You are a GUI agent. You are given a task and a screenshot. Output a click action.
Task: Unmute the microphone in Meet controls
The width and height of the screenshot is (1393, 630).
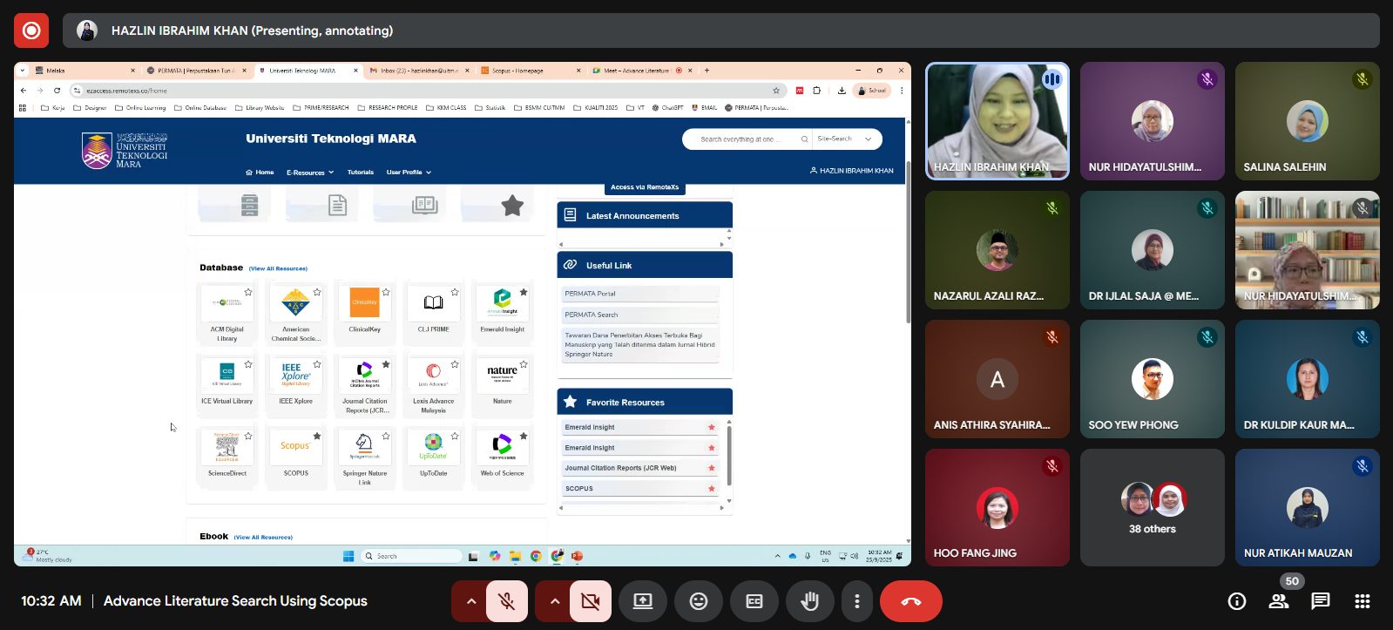click(506, 601)
